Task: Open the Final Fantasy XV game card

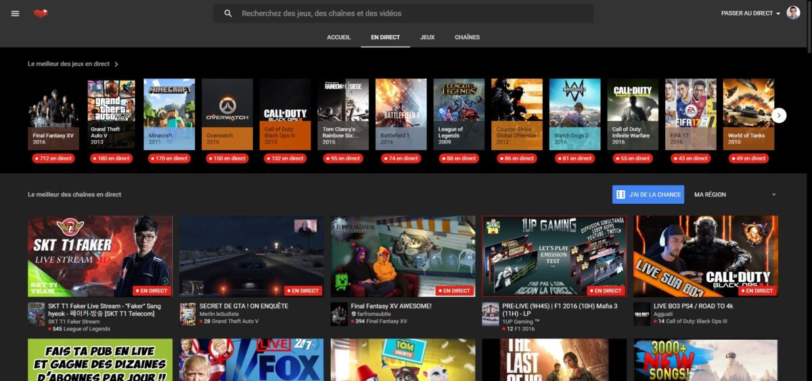Action: click(53, 114)
